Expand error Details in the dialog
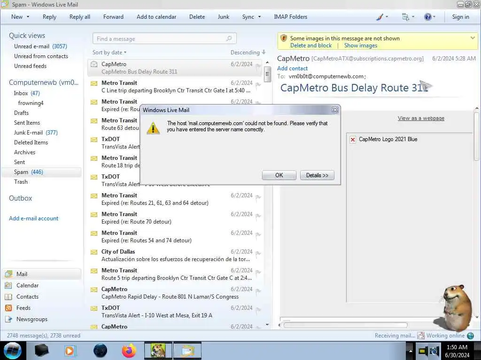 (x=317, y=175)
